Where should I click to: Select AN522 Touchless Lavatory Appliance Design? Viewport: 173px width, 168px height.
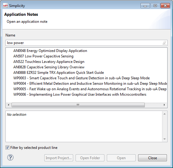click(x=49, y=62)
